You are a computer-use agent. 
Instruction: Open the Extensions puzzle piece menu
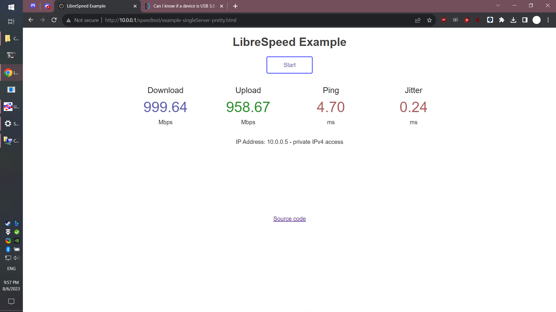(x=502, y=20)
